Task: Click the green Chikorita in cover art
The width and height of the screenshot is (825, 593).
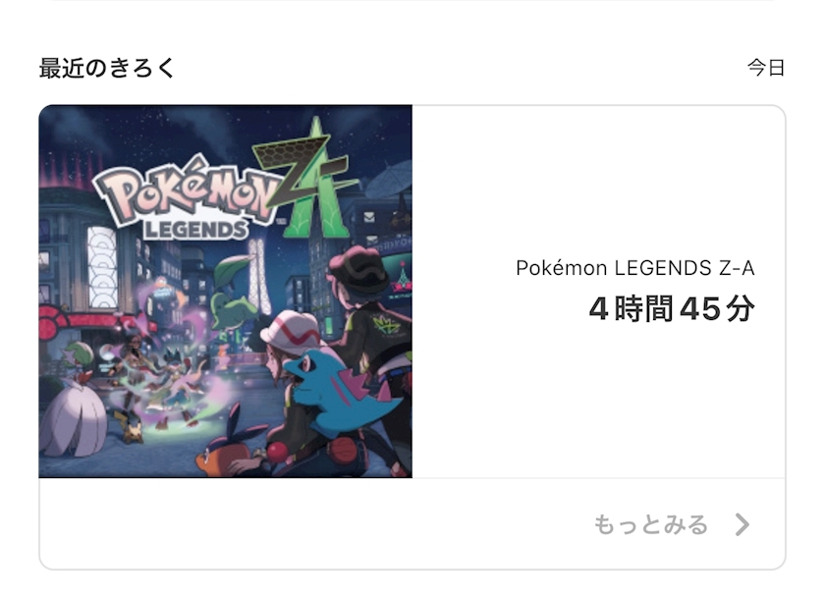Action: [234, 299]
